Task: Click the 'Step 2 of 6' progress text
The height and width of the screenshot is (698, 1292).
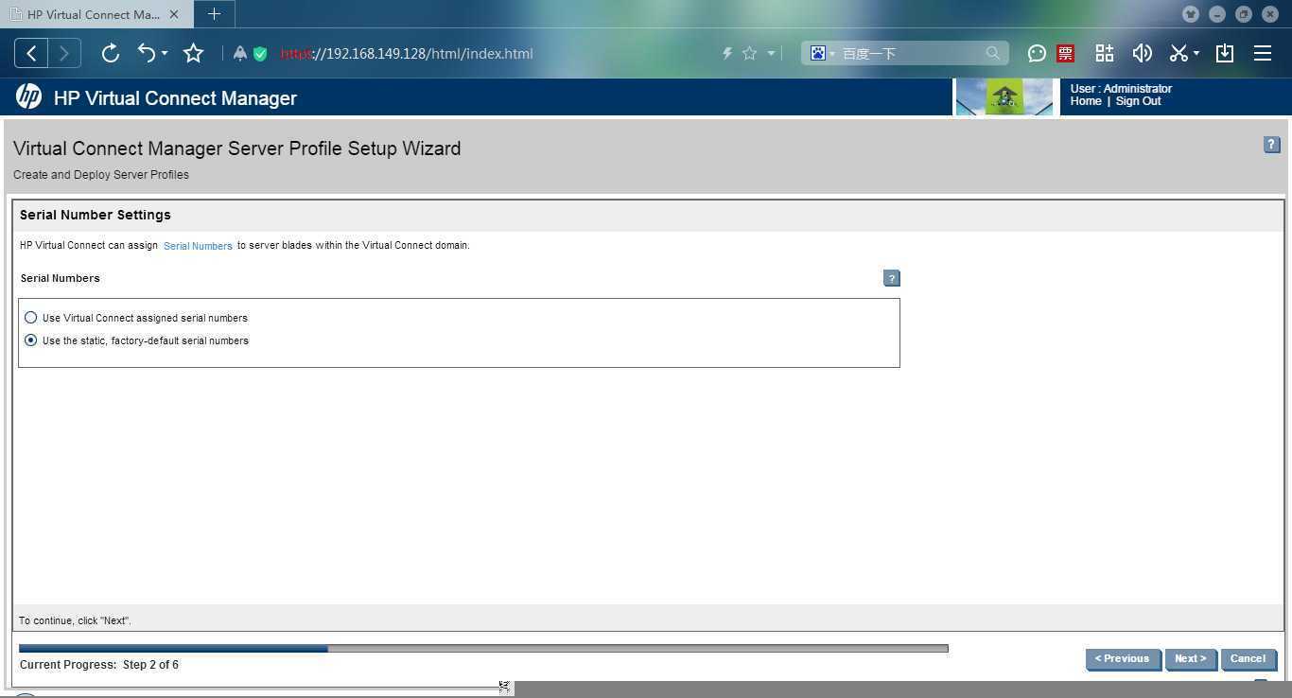Action: click(x=150, y=665)
